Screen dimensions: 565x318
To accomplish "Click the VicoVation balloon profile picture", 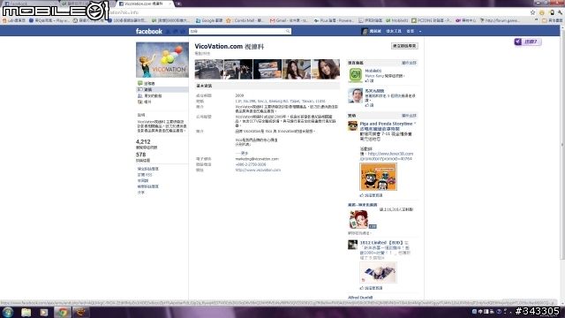I will click(162, 60).
